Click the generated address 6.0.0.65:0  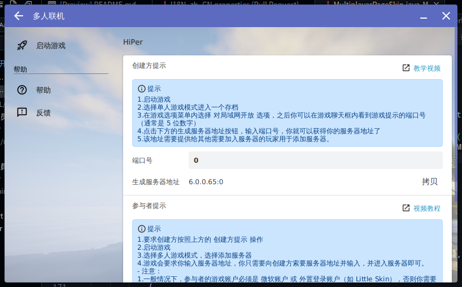click(x=206, y=182)
